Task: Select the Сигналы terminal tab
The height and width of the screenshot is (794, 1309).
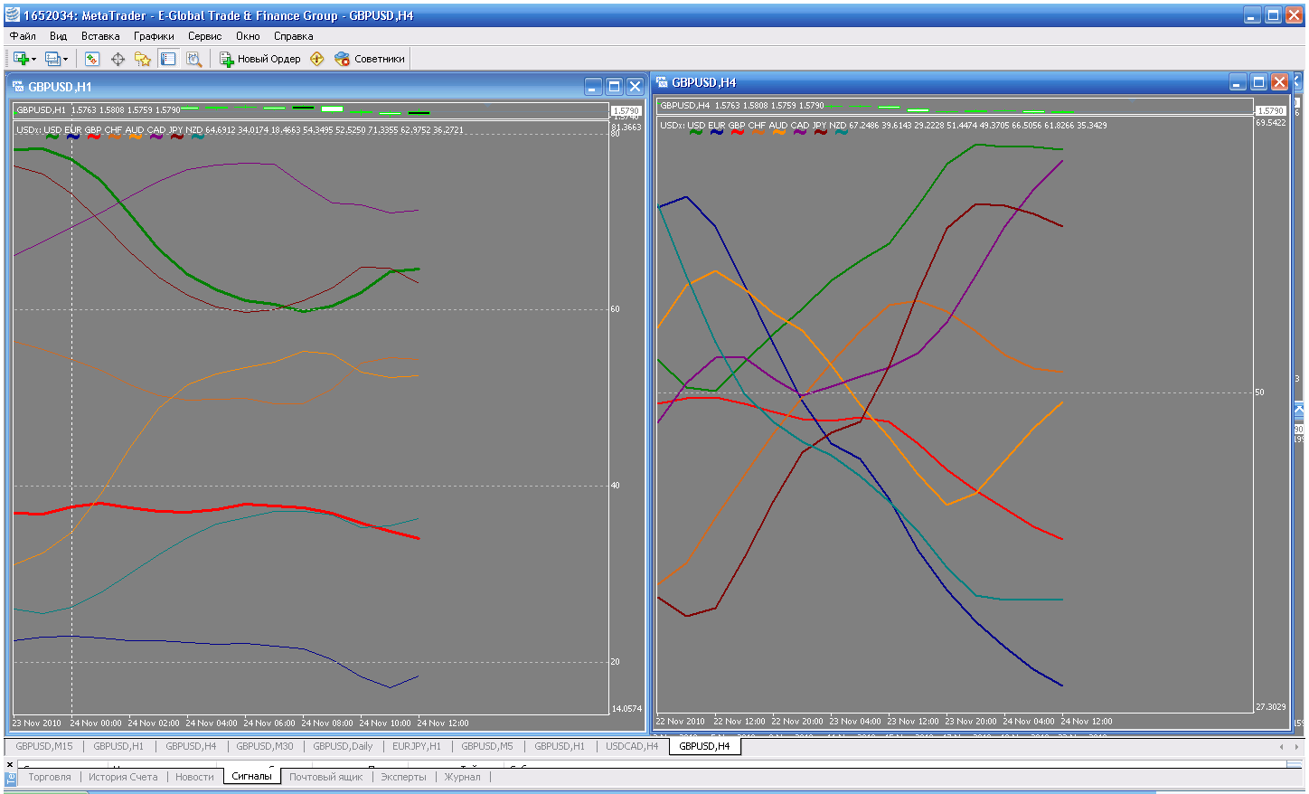Action: click(251, 776)
